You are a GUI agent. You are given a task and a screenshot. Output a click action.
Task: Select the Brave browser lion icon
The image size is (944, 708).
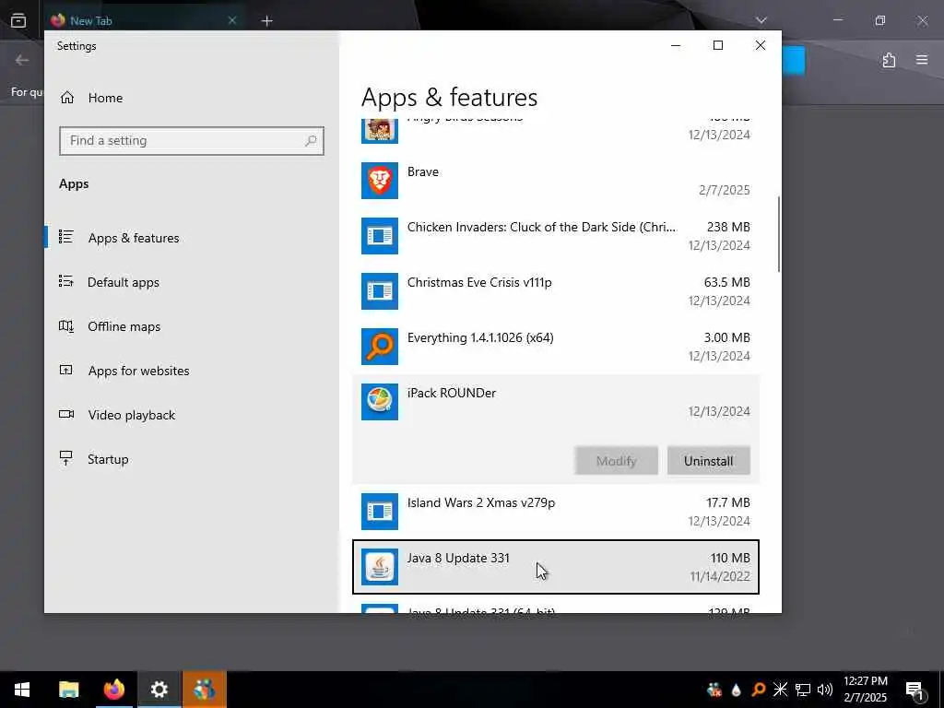coord(379,181)
